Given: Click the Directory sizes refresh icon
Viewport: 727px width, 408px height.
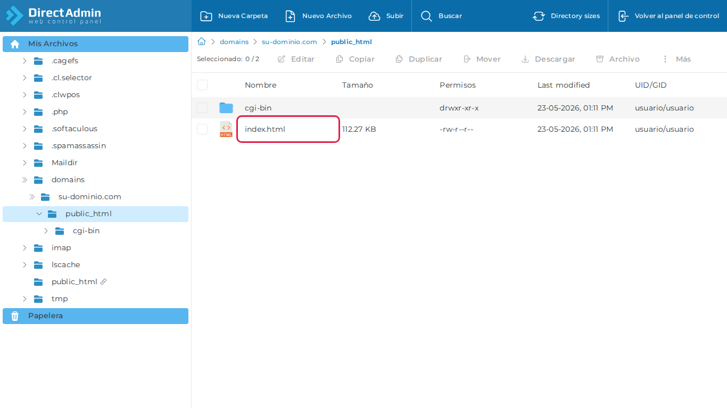Looking at the screenshot, I should pos(539,16).
